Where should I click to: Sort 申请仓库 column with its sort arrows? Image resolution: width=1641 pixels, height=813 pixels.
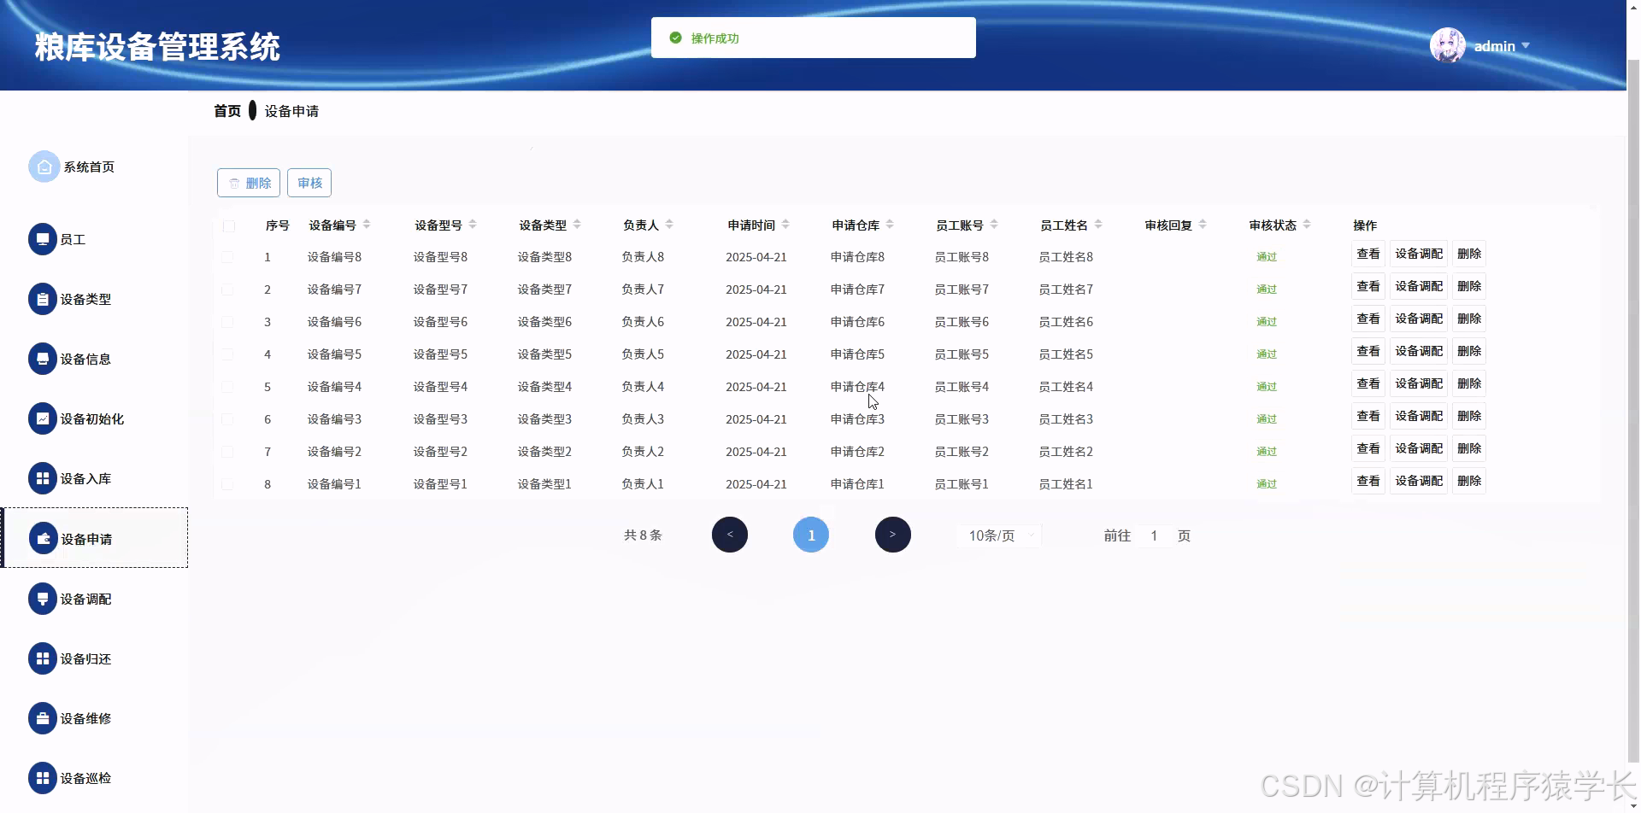890,225
